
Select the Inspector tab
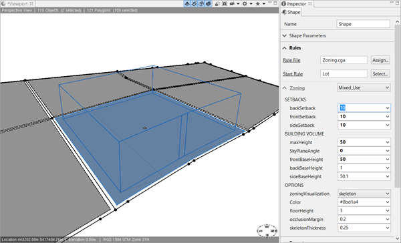(x=296, y=3)
